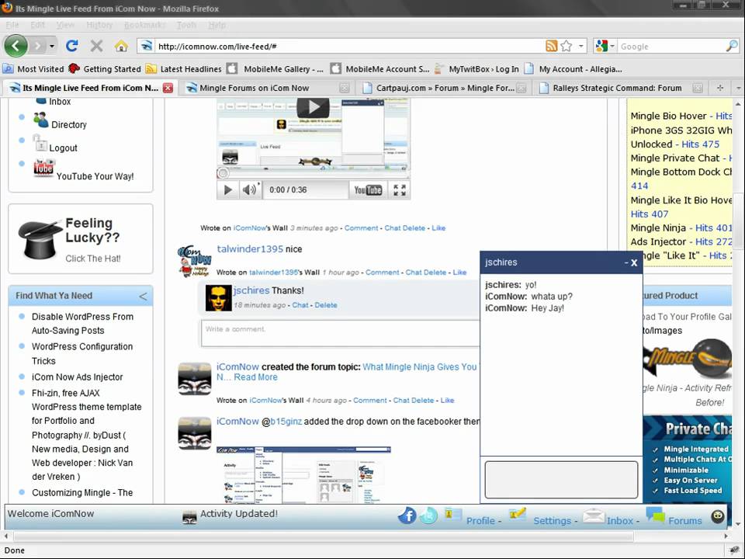745x559 pixels.
Task: Click the Logout link in sidebar
Action: [64, 148]
